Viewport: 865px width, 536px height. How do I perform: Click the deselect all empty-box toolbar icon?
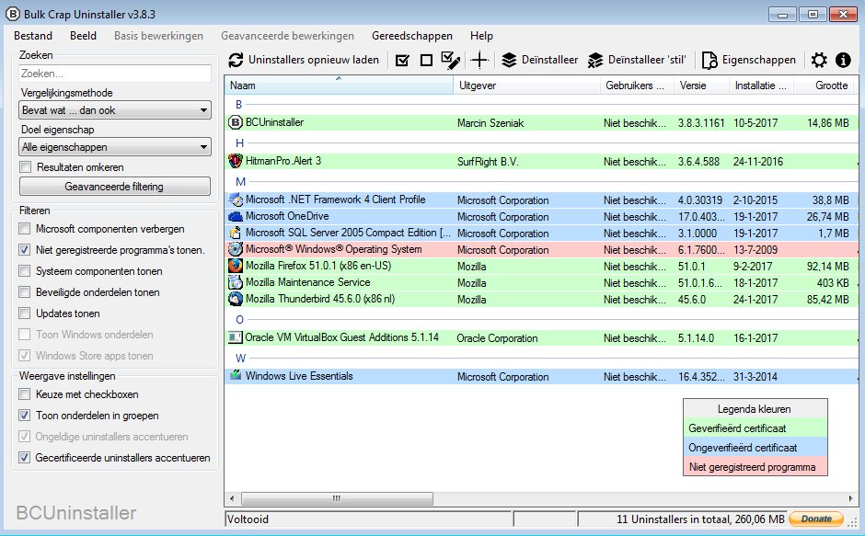pos(426,61)
